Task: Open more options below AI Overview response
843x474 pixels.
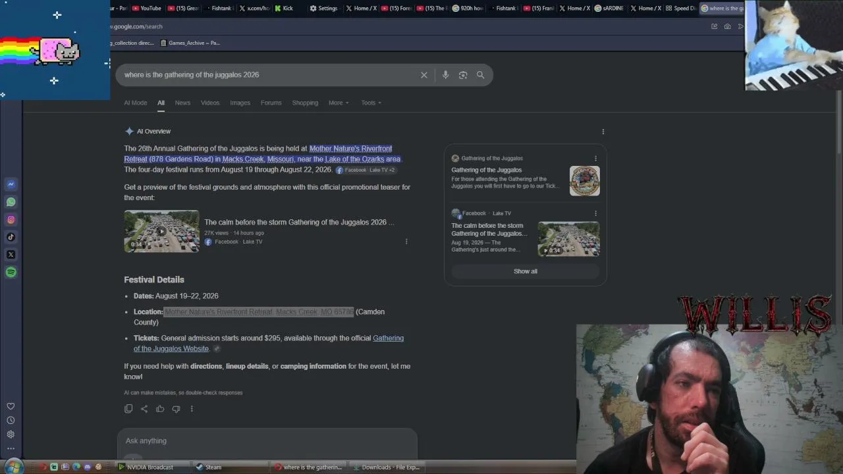Action: point(192,409)
